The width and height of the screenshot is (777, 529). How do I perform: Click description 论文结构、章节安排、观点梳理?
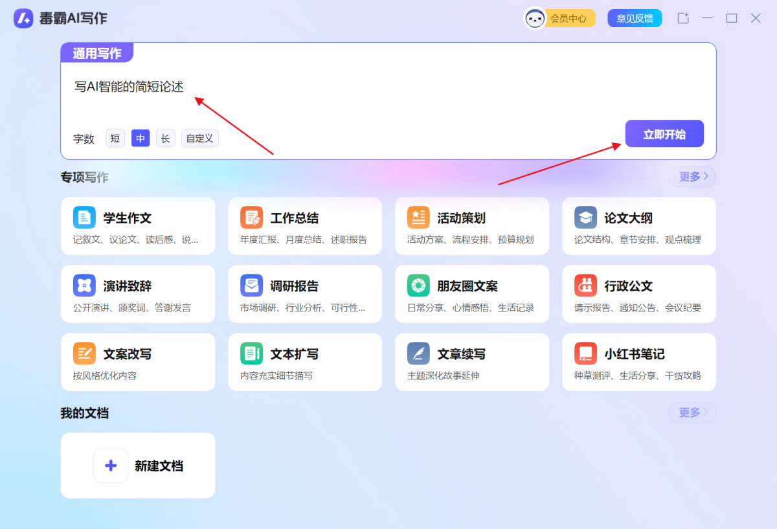pos(638,240)
